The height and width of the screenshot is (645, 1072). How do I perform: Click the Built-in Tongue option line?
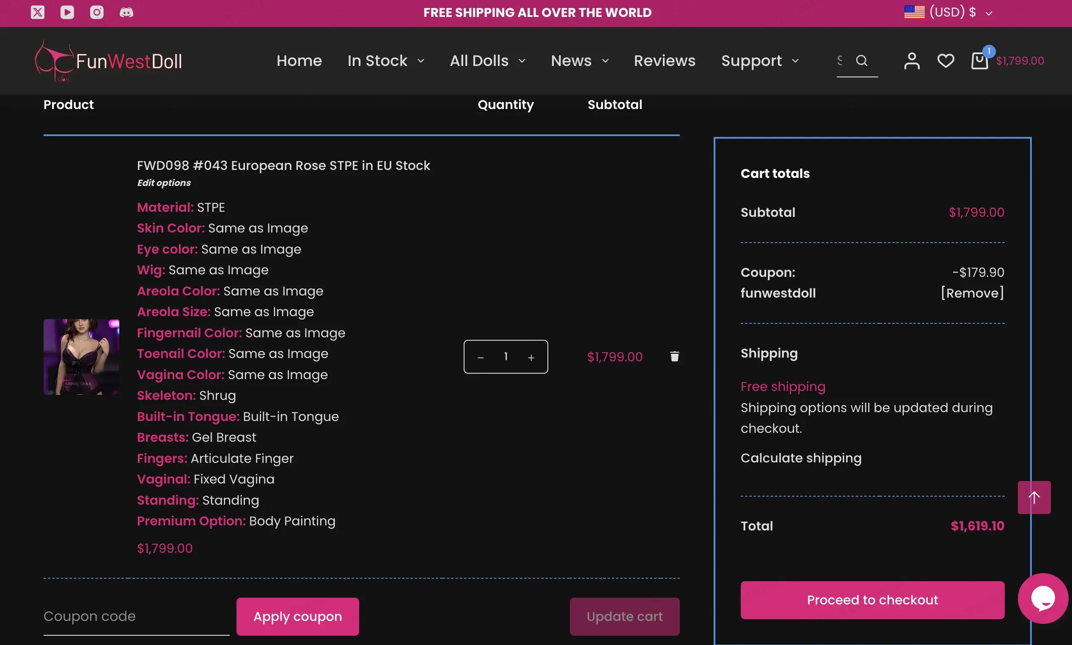pos(238,416)
